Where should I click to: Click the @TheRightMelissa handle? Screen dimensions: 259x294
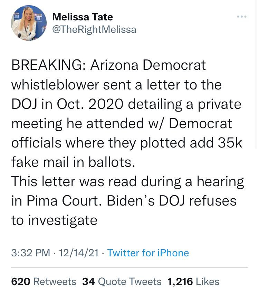point(94,30)
